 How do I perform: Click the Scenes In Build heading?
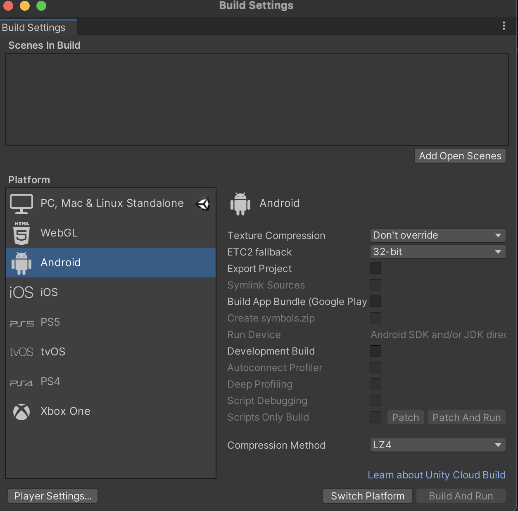pyautogui.click(x=44, y=45)
